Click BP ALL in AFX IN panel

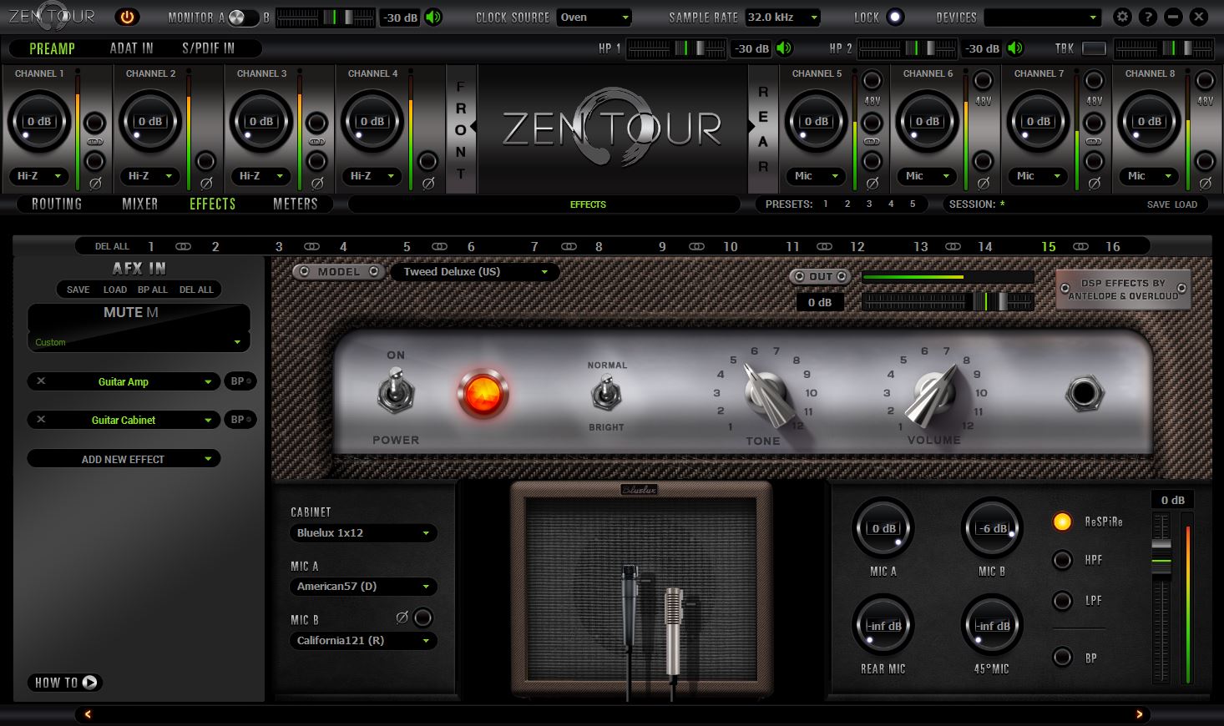153,290
